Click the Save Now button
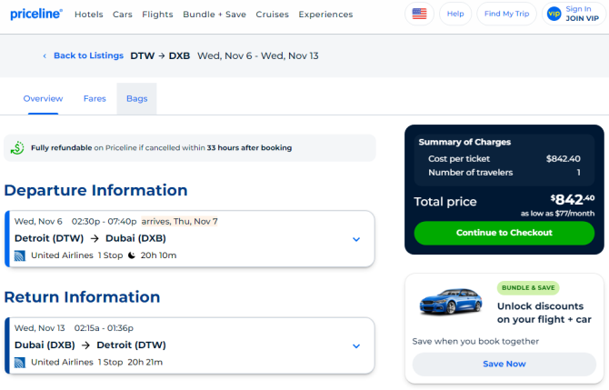The height and width of the screenshot is (390, 609). (x=504, y=364)
